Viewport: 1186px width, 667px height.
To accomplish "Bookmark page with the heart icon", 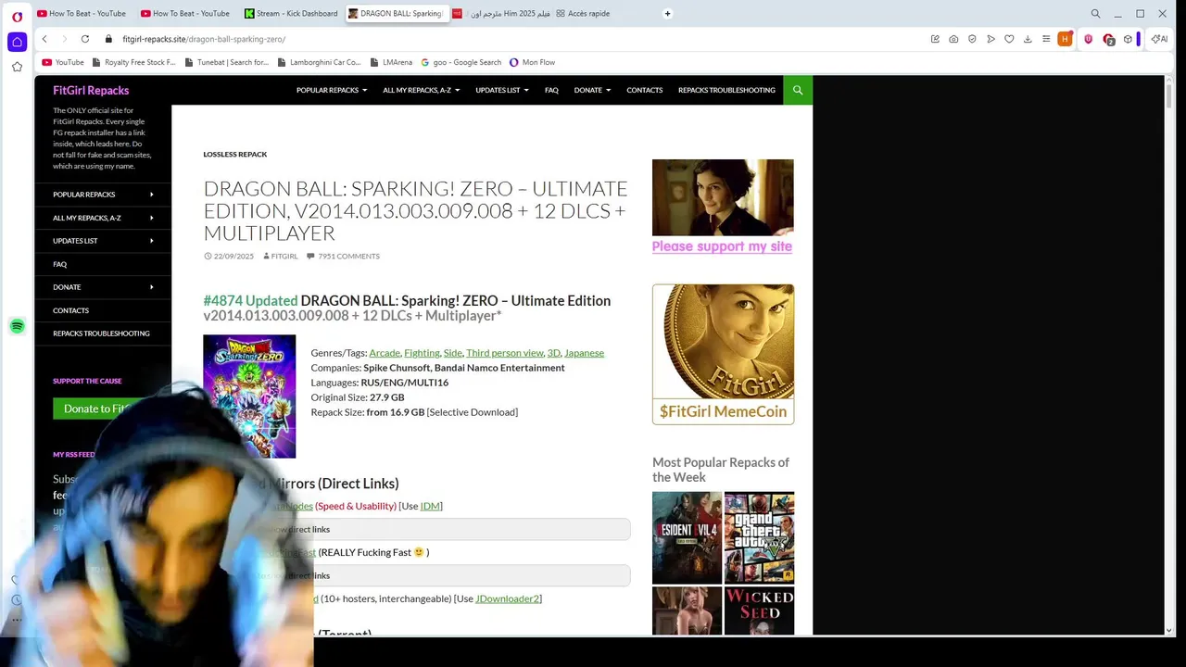I will [x=1009, y=39].
